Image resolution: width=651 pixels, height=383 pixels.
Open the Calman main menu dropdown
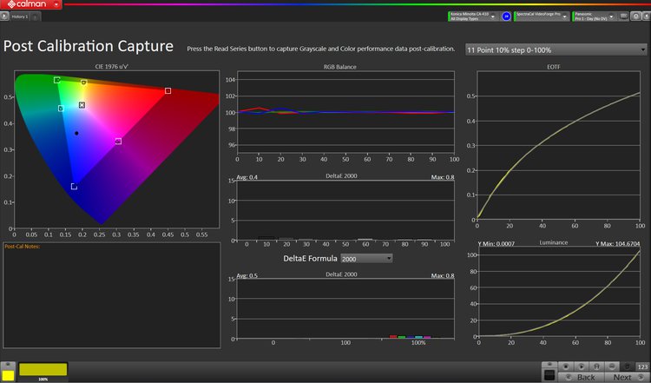click(x=32, y=5)
